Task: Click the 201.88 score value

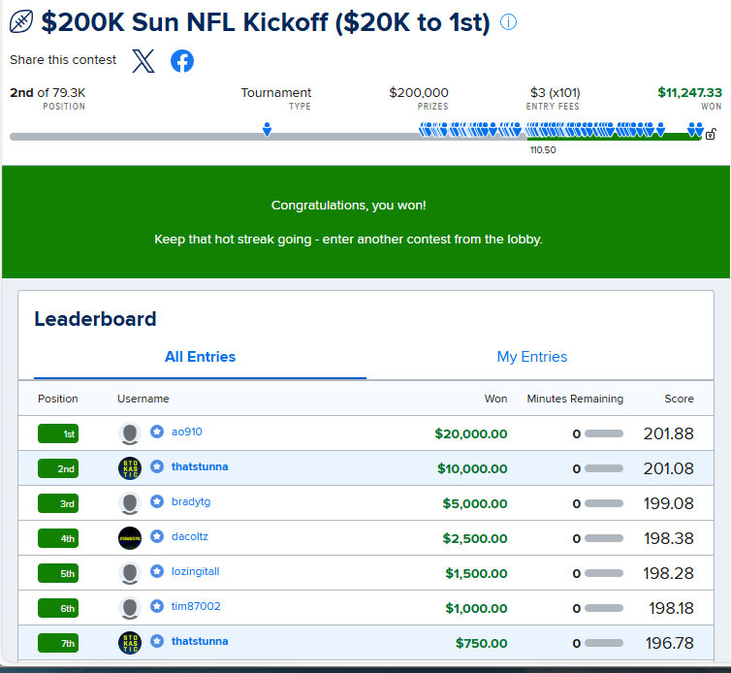Action: pyautogui.click(x=669, y=433)
